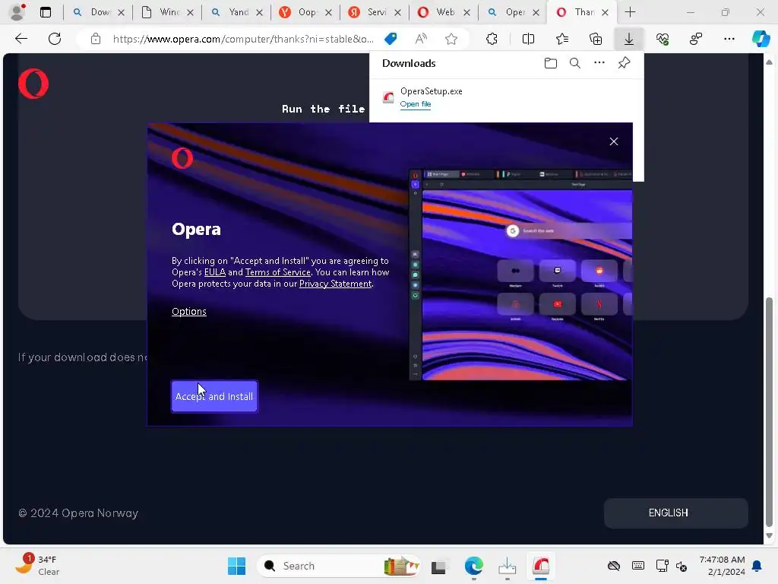The width and height of the screenshot is (778, 584).
Task: Click the Opera installer taskbar icon
Action: 541,566
